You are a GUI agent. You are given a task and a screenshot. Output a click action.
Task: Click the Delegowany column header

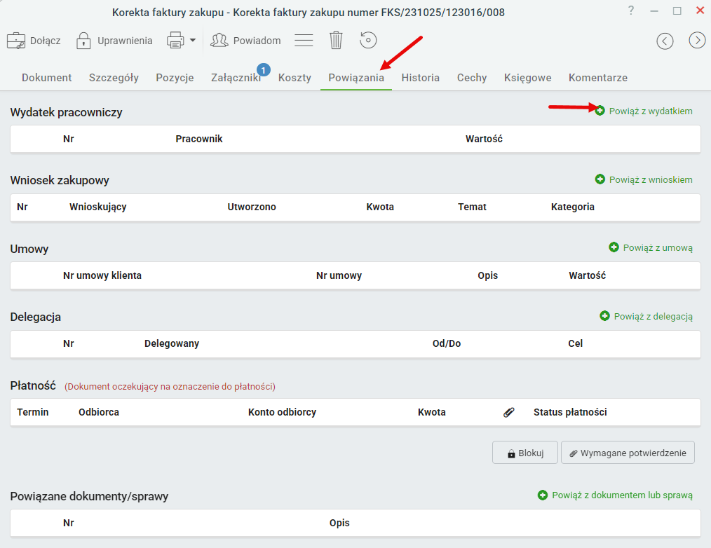point(172,343)
